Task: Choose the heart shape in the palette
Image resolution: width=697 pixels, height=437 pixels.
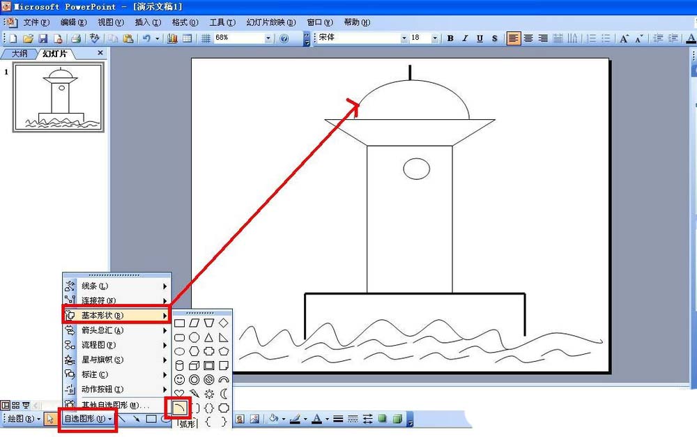Action: click(x=179, y=393)
